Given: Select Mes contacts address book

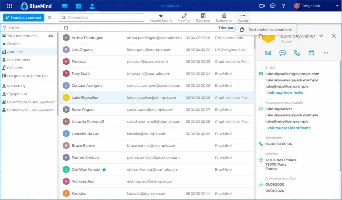Looking at the screenshot, I should 29,60.
